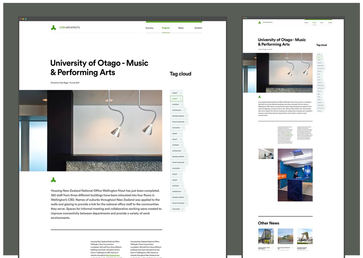The width and height of the screenshot is (363, 258).
Task: Click the green trefoil icon below the larger hero photo
Action: coord(53,180)
